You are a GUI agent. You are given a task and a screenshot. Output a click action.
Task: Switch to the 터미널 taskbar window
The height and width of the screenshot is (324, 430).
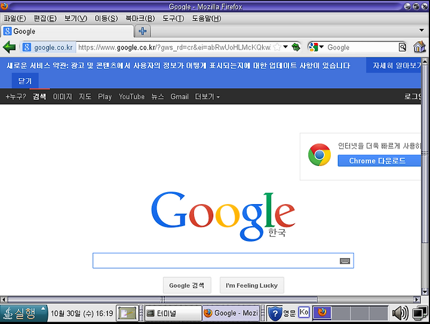pos(173,313)
